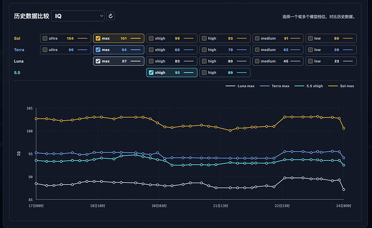Screen dimensions: 372x228
Task: Enable the Terra xhigh checkbox
Action: 151,50
